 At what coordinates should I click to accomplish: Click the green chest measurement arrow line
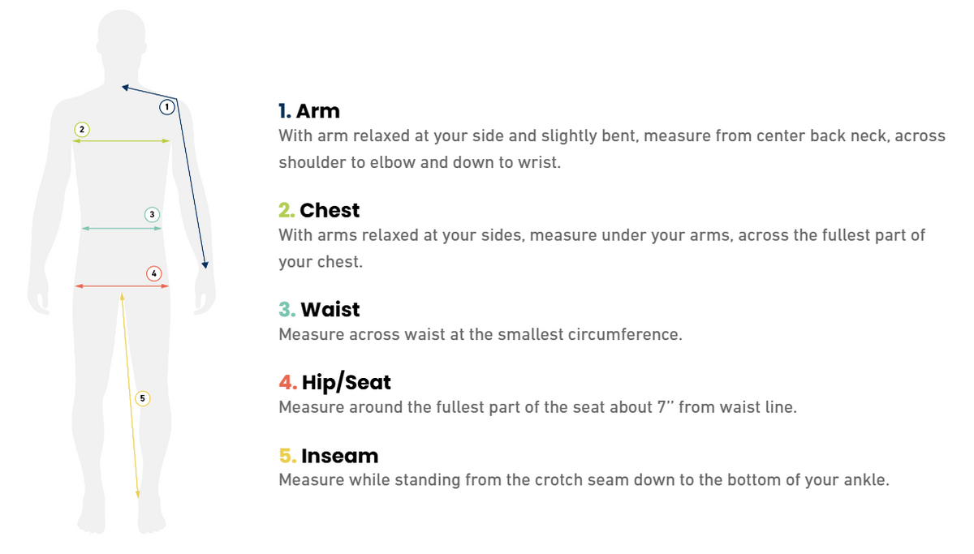(x=122, y=141)
